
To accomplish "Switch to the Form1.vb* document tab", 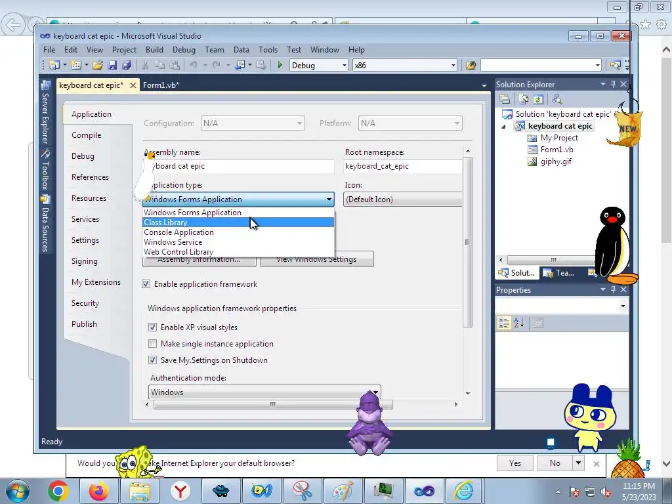I will click(161, 85).
